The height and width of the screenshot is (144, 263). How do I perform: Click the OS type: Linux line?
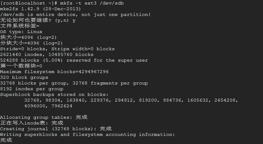click(21, 32)
